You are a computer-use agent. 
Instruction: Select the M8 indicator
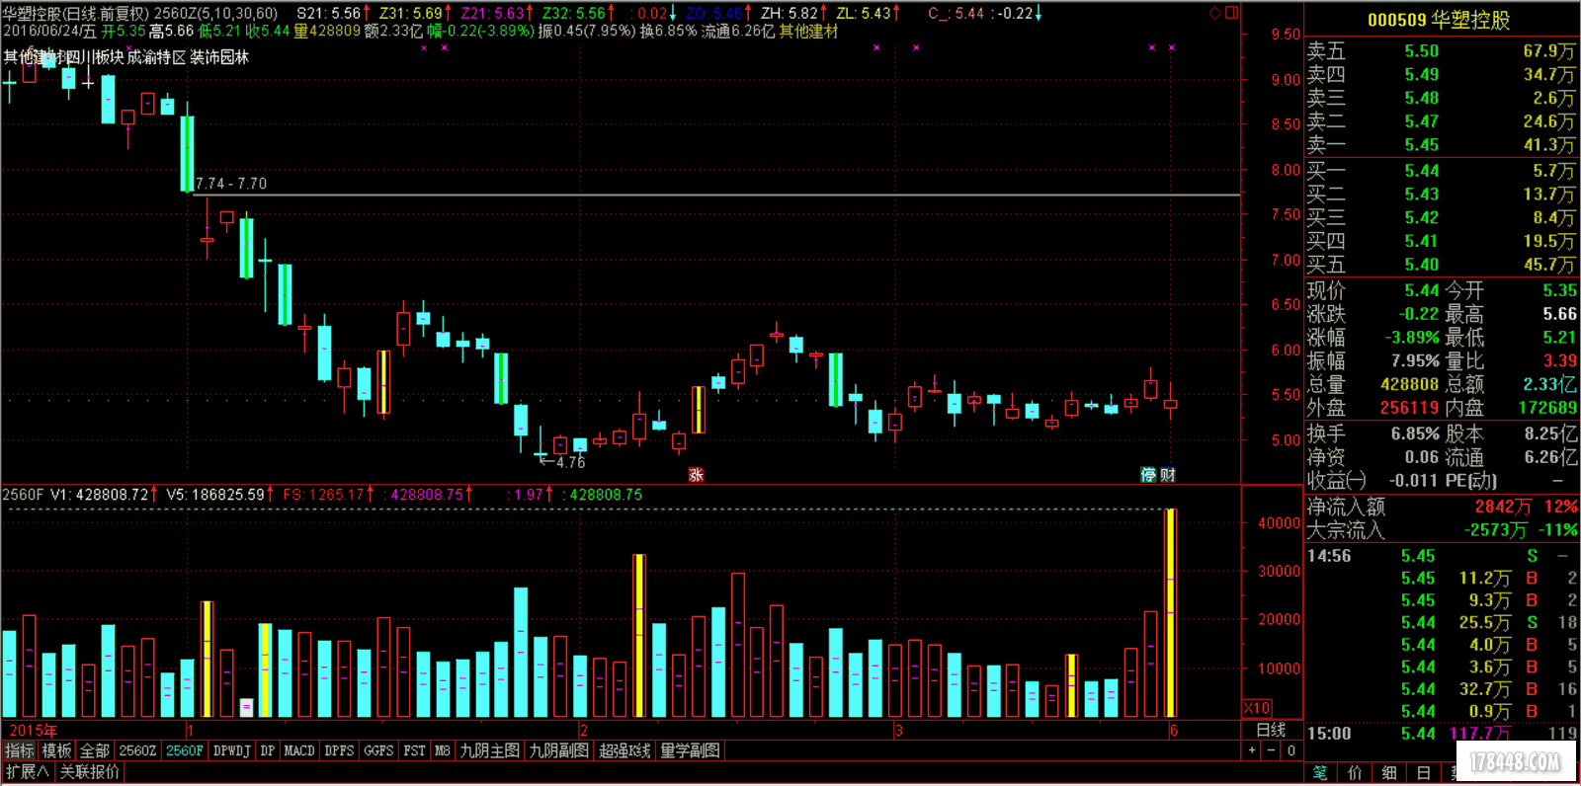(443, 750)
